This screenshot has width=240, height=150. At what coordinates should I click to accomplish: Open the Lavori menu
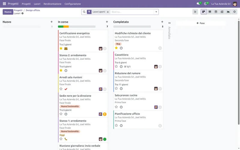(37, 4)
